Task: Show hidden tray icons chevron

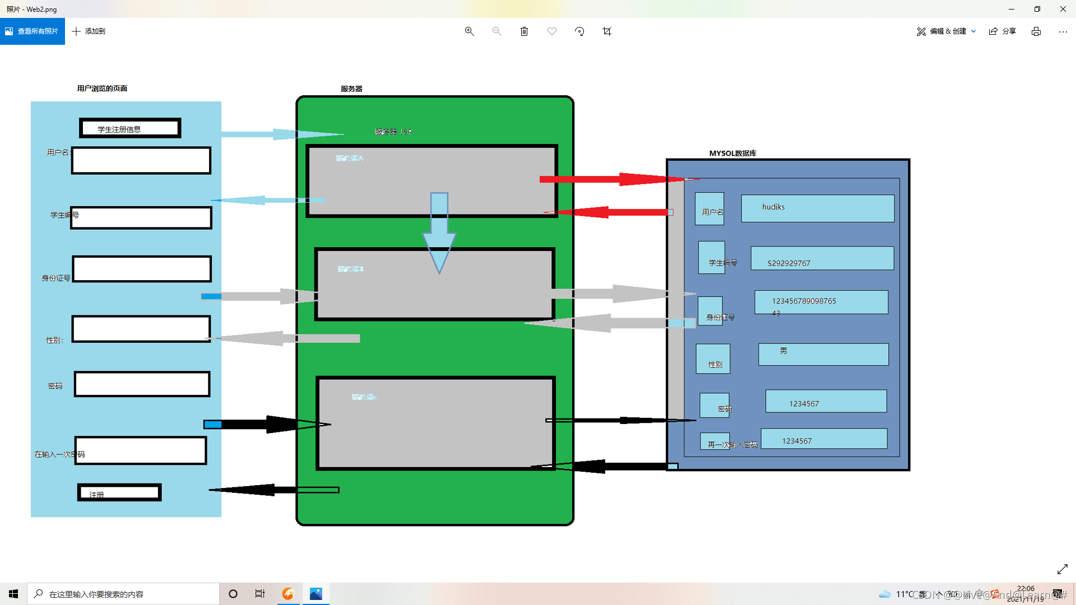Action: 939,594
